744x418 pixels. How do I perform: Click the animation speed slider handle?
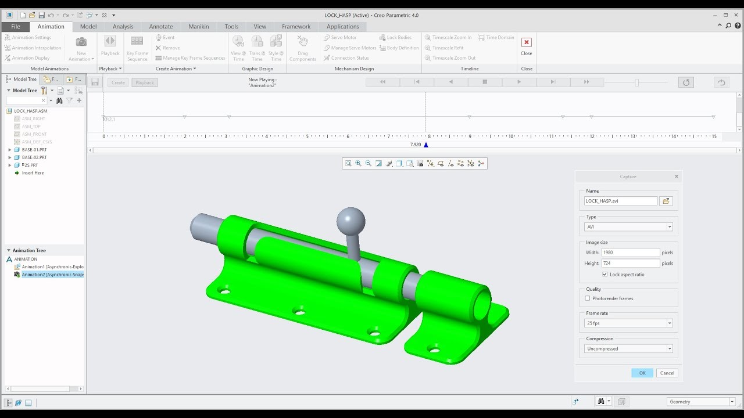click(x=637, y=82)
